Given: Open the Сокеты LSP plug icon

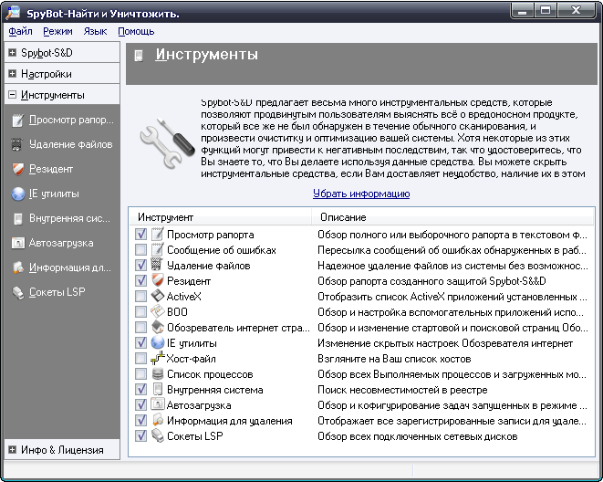Looking at the screenshot, I should click(16, 292).
